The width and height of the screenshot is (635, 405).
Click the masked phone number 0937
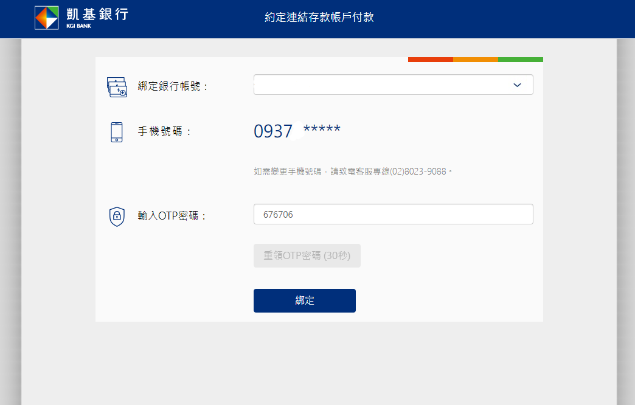coord(297,131)
